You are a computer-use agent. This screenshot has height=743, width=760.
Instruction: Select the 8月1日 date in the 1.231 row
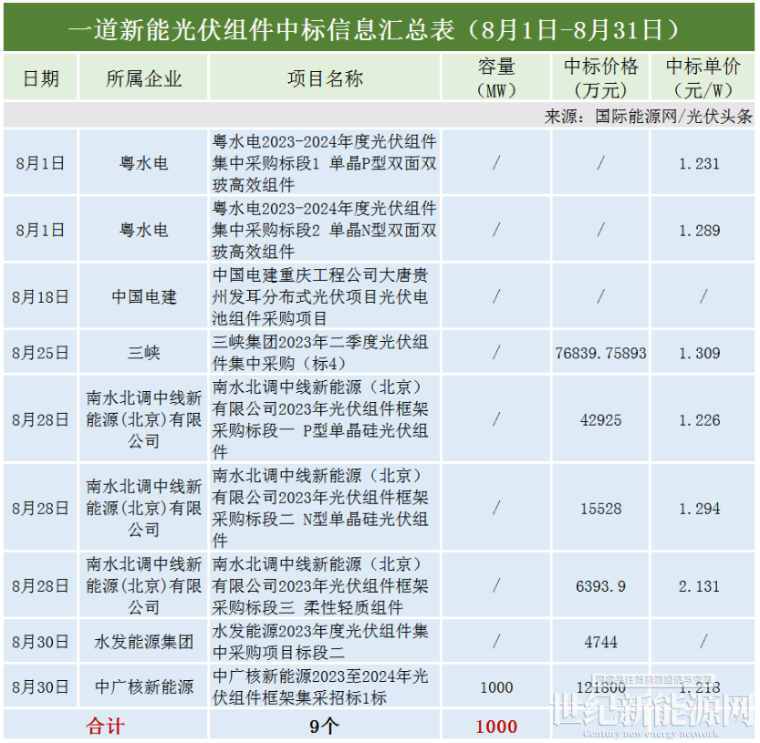pos(40,163)
